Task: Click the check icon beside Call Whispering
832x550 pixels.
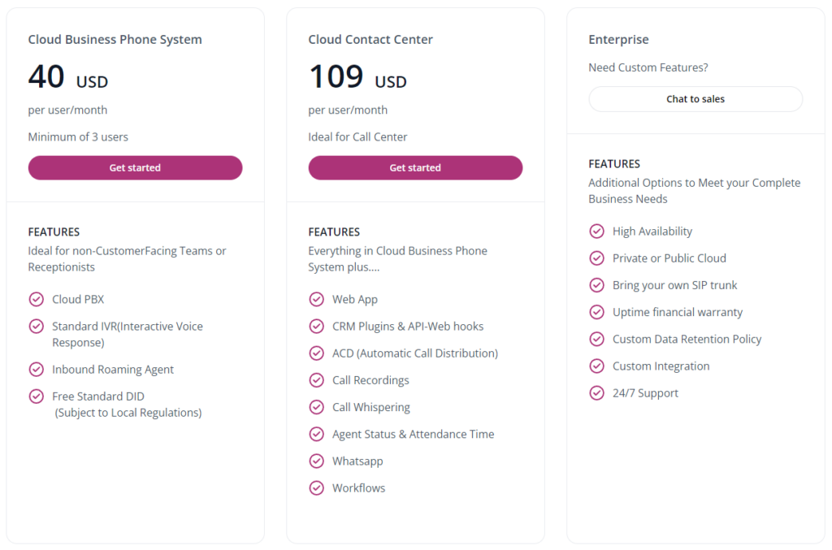Action: (x=316, y=407)
